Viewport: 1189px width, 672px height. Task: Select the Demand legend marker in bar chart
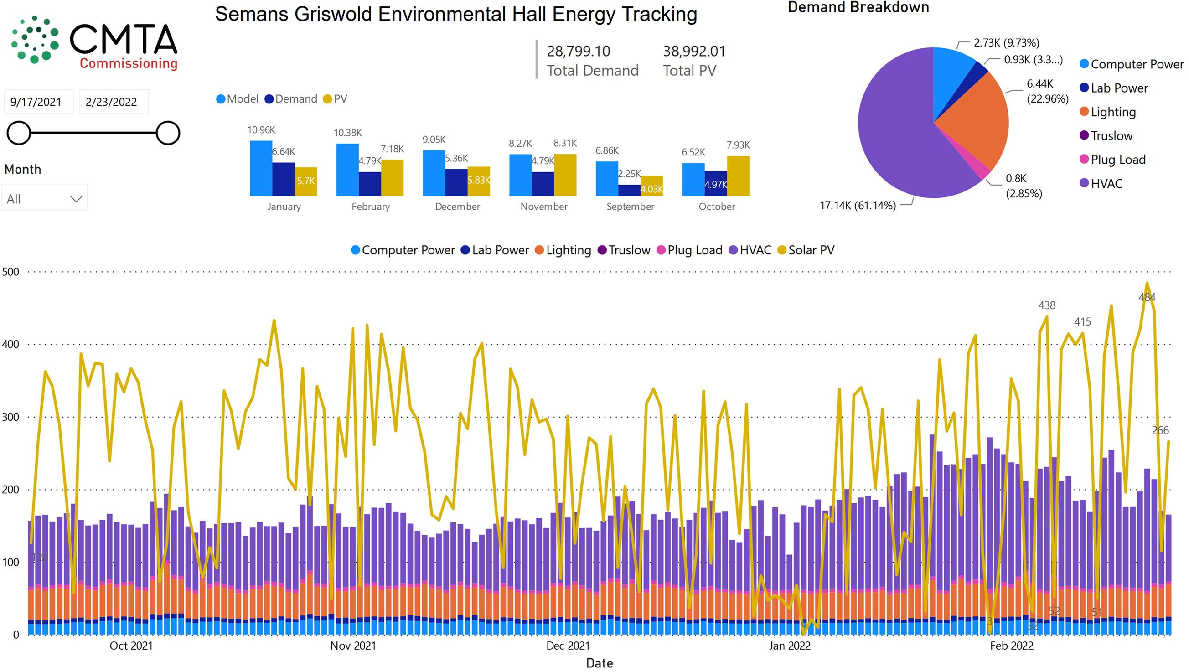tap(269, 99)
